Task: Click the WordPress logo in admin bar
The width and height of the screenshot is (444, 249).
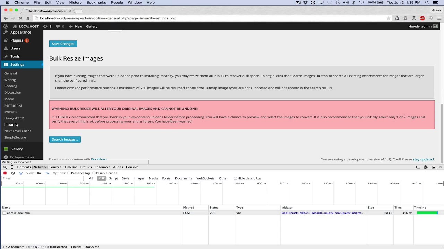Action: [6, 26]
